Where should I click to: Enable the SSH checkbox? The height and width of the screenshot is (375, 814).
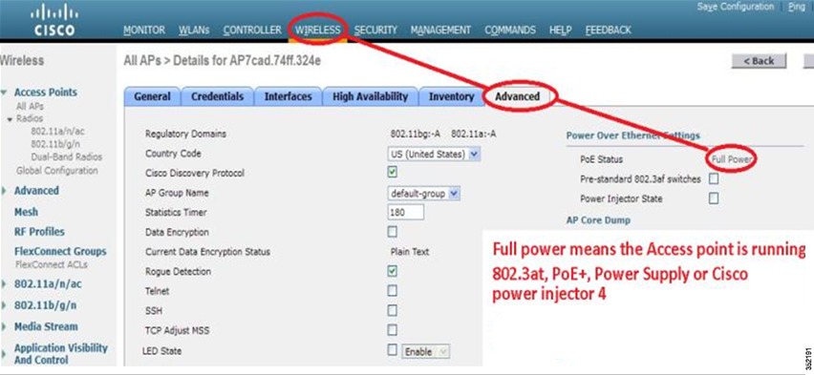[393, 310]
